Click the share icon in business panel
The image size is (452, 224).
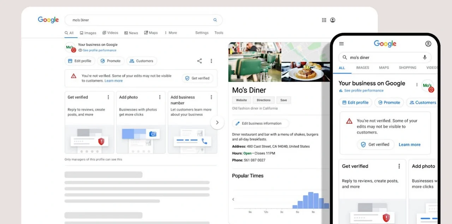point(200,61)
